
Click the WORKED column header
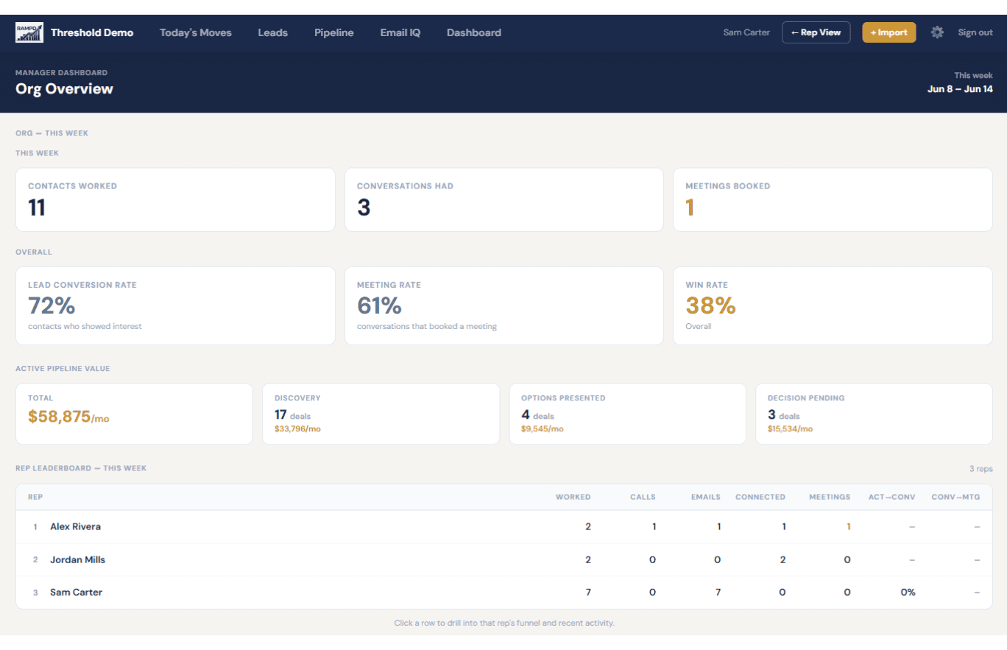[573, 497]
